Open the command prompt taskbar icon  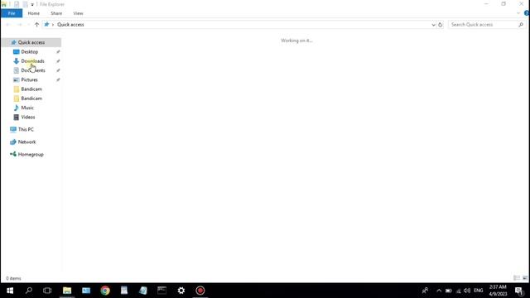[162, 291]
